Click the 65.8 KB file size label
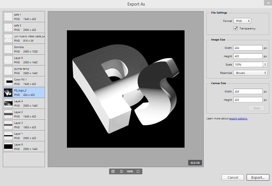This screenshot has height=186, width=272. tap(195, 163)
